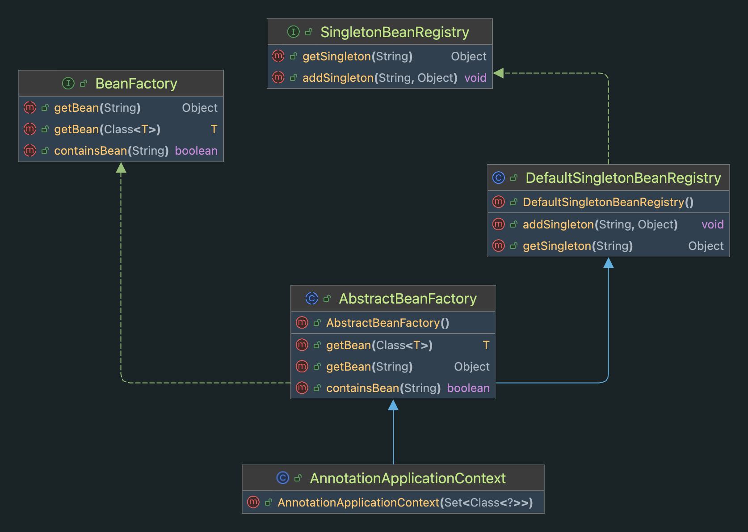Click the class icon beside DefaultSingletonBeanRegistry title
This screenshot has height=532, width=748.
pyautogui.click(x=498, y=177)
